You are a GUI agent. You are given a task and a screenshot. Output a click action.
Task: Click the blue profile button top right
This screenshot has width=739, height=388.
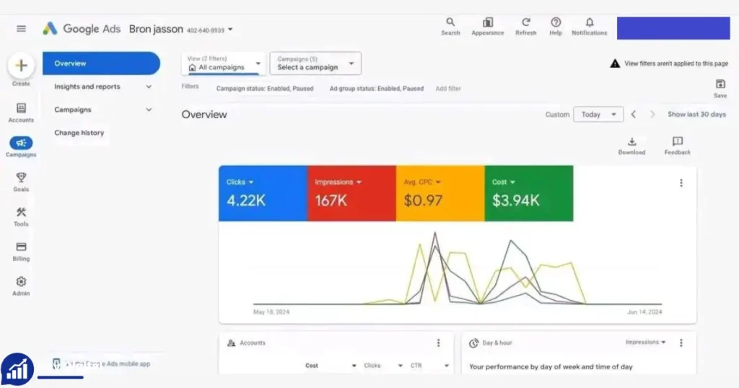point(673,28)
